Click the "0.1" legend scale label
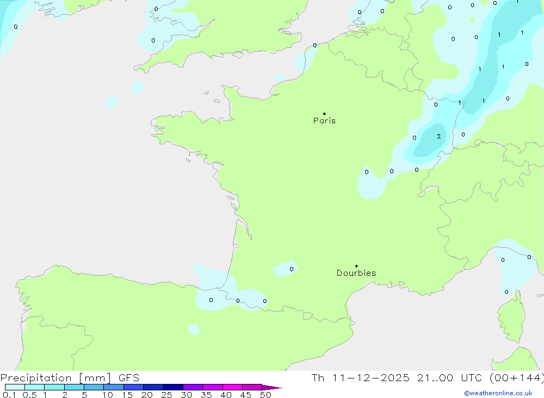 [x=9, y=395]
